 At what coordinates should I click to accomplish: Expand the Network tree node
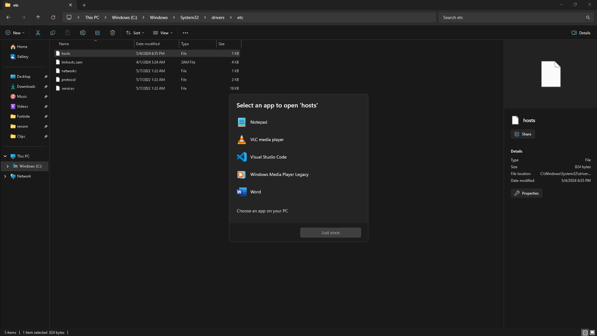[x=5, y=176]
